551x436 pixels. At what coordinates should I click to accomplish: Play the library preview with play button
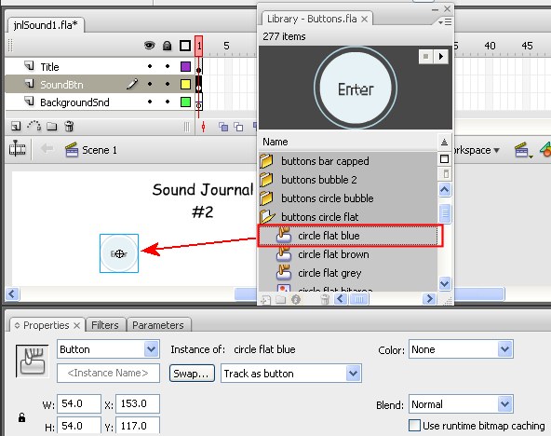click(441, 56)
